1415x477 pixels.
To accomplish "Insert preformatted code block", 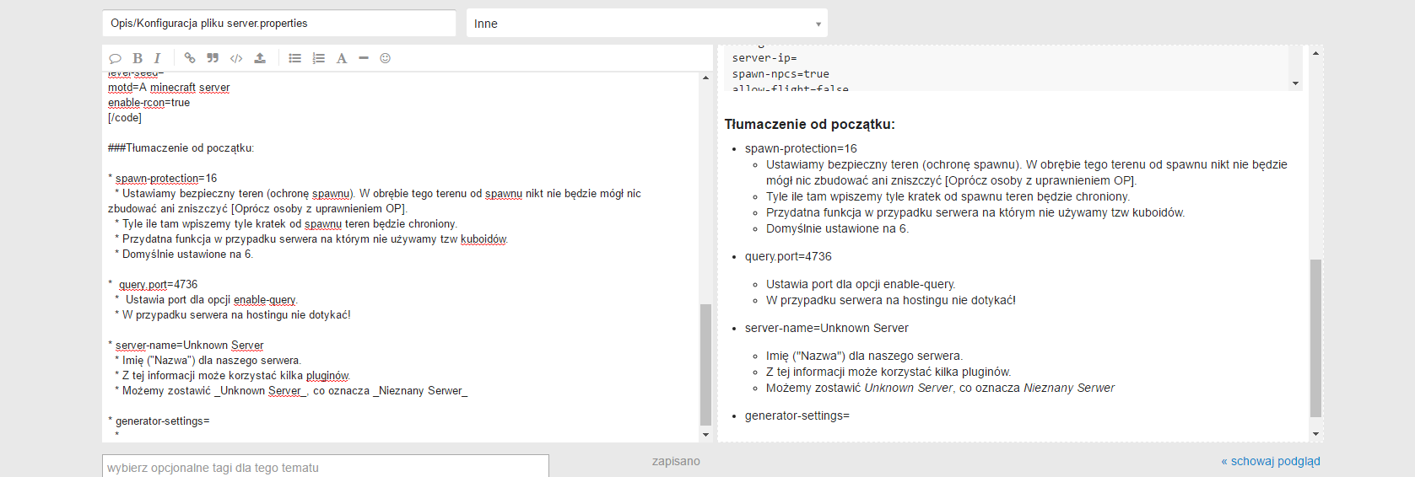I will click(x=236, y=58).
